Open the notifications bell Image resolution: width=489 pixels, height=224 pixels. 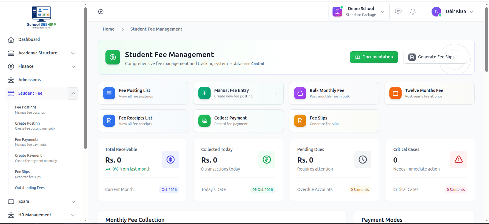click(x=413, y=12)
